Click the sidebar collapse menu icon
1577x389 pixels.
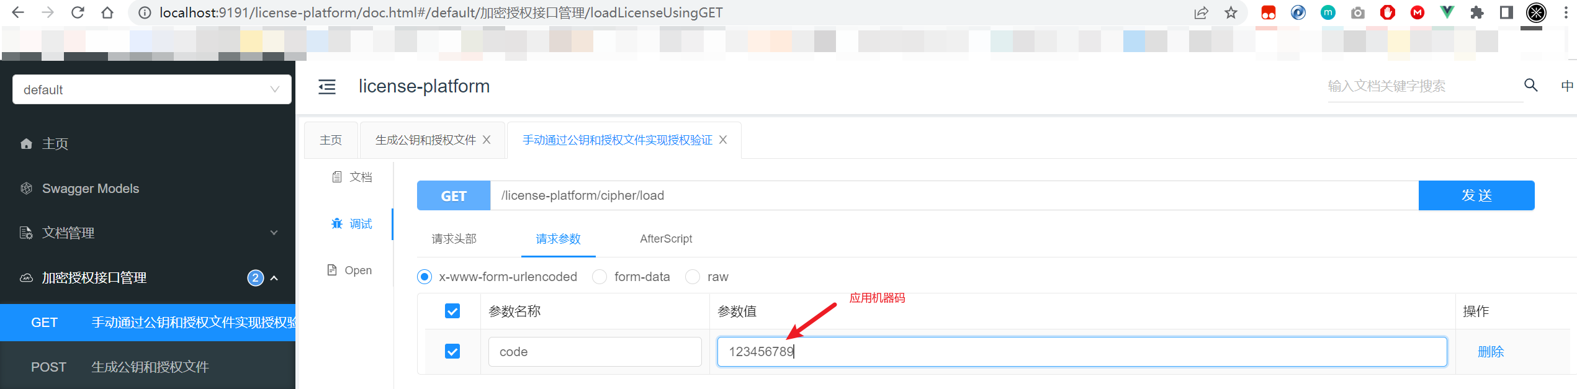pyautogui.click(x=326, y=87)
